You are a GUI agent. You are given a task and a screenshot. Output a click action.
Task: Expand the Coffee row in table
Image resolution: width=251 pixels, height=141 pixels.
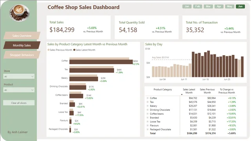click(147, 98)
